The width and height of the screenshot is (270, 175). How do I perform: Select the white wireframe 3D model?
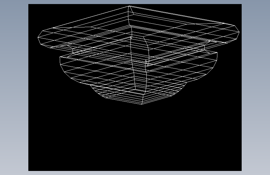coord(139,55)
